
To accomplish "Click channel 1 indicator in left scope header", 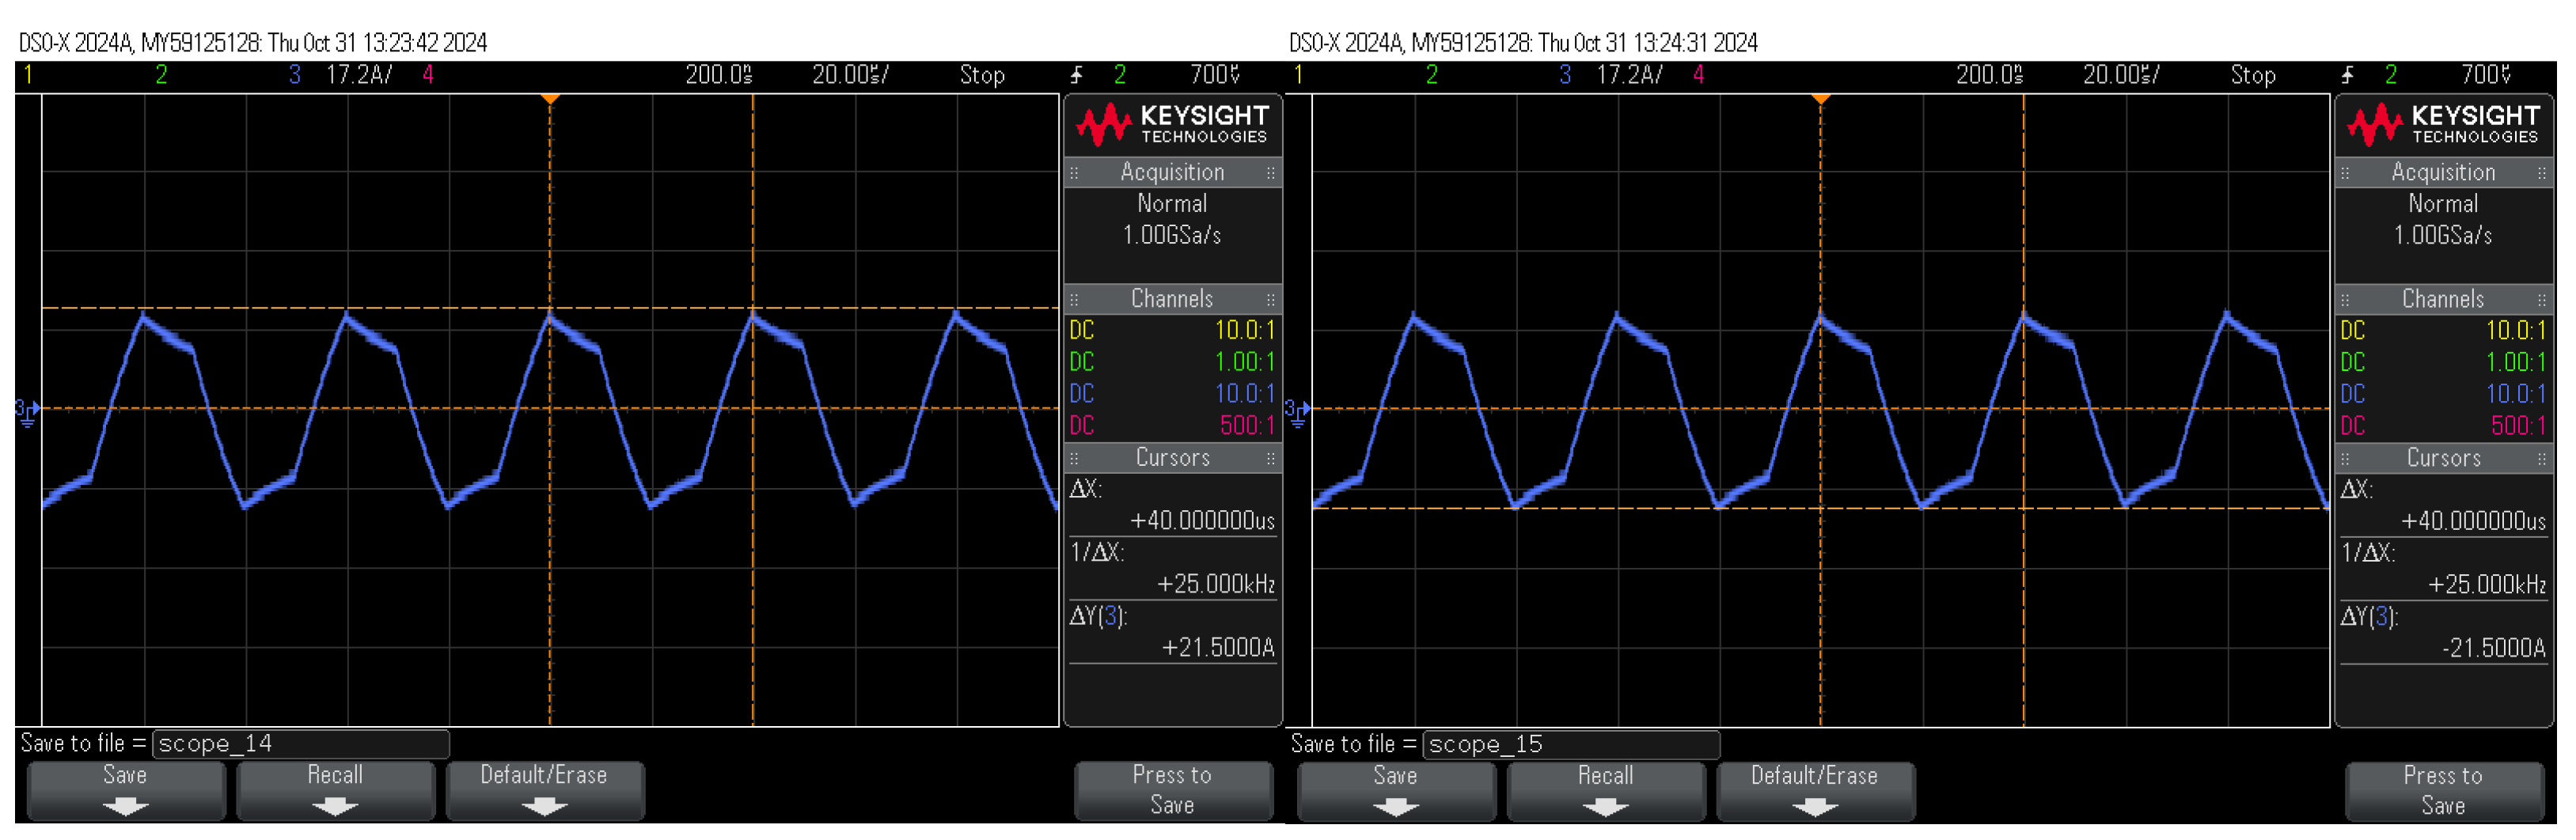I will pos(28,75).
